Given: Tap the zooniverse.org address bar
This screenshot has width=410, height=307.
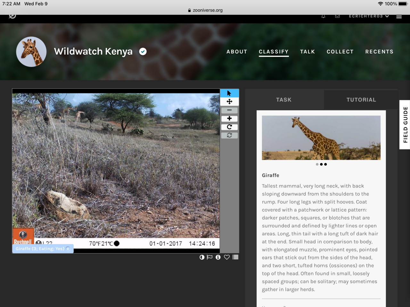Looking at the screenshot, I should [205, 10].
